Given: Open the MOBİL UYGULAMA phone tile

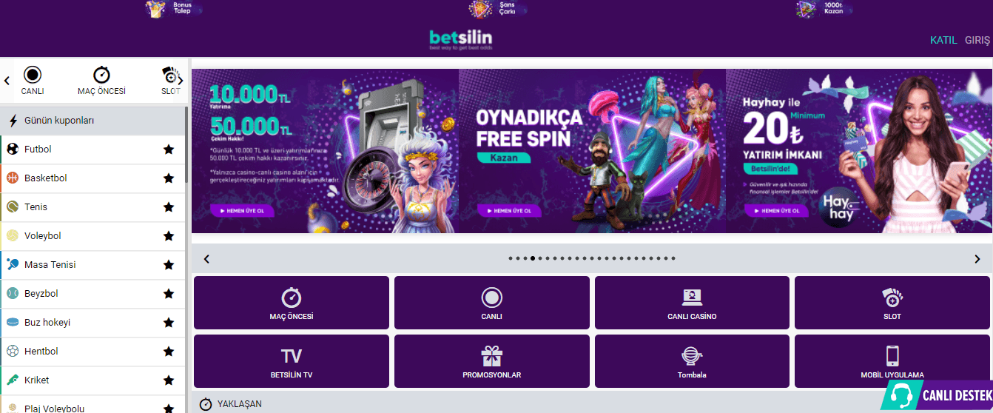Looking at the screenshot, I should click(x=892, y=361).
